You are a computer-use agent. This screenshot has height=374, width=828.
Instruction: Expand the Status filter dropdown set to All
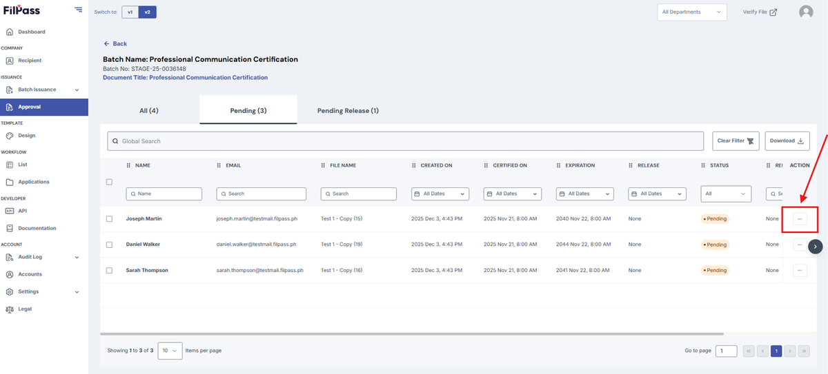pos(726,194)
